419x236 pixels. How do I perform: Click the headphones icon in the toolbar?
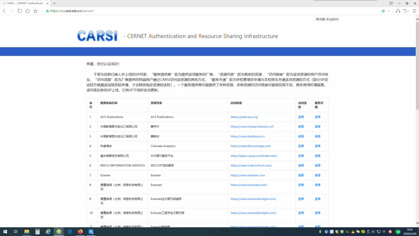point(398,11)
